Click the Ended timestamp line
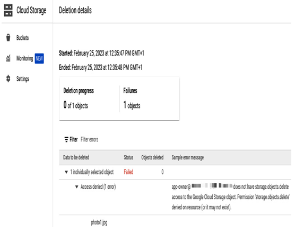Image resolution: width=295 pixels, height=227 pixels. click(101, 68)
